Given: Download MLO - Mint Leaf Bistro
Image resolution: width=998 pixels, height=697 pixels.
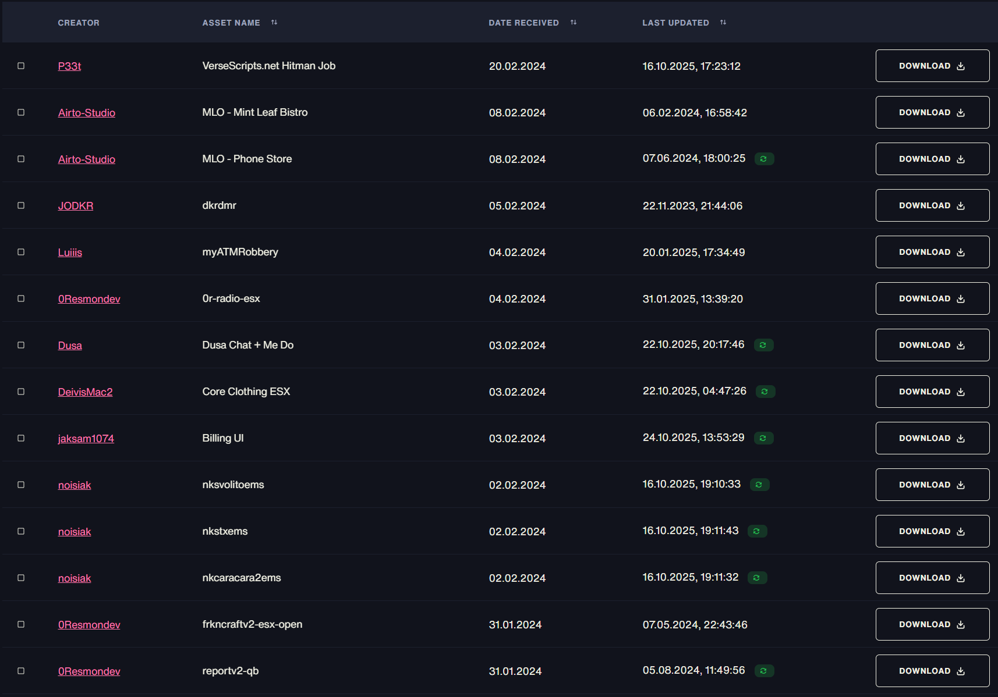Looking at the screenshot, I should pyautogui.click(x=932, y=112).
